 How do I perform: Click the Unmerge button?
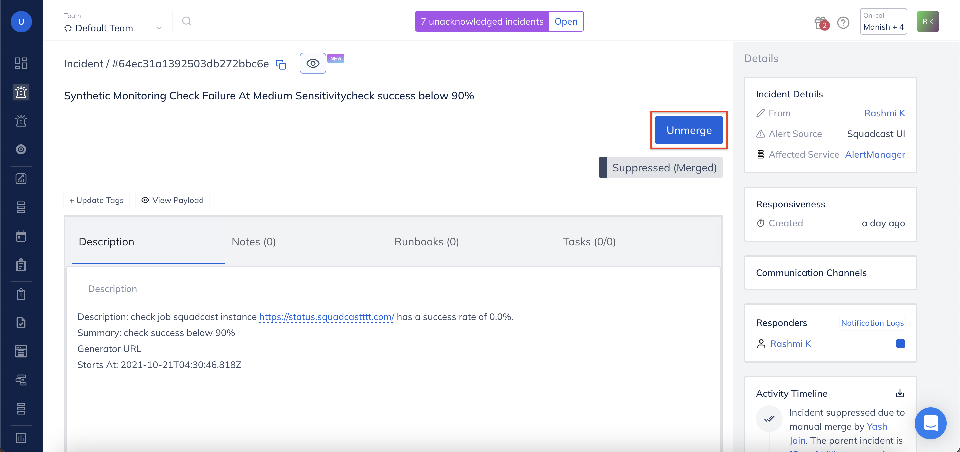pos(689,130)
